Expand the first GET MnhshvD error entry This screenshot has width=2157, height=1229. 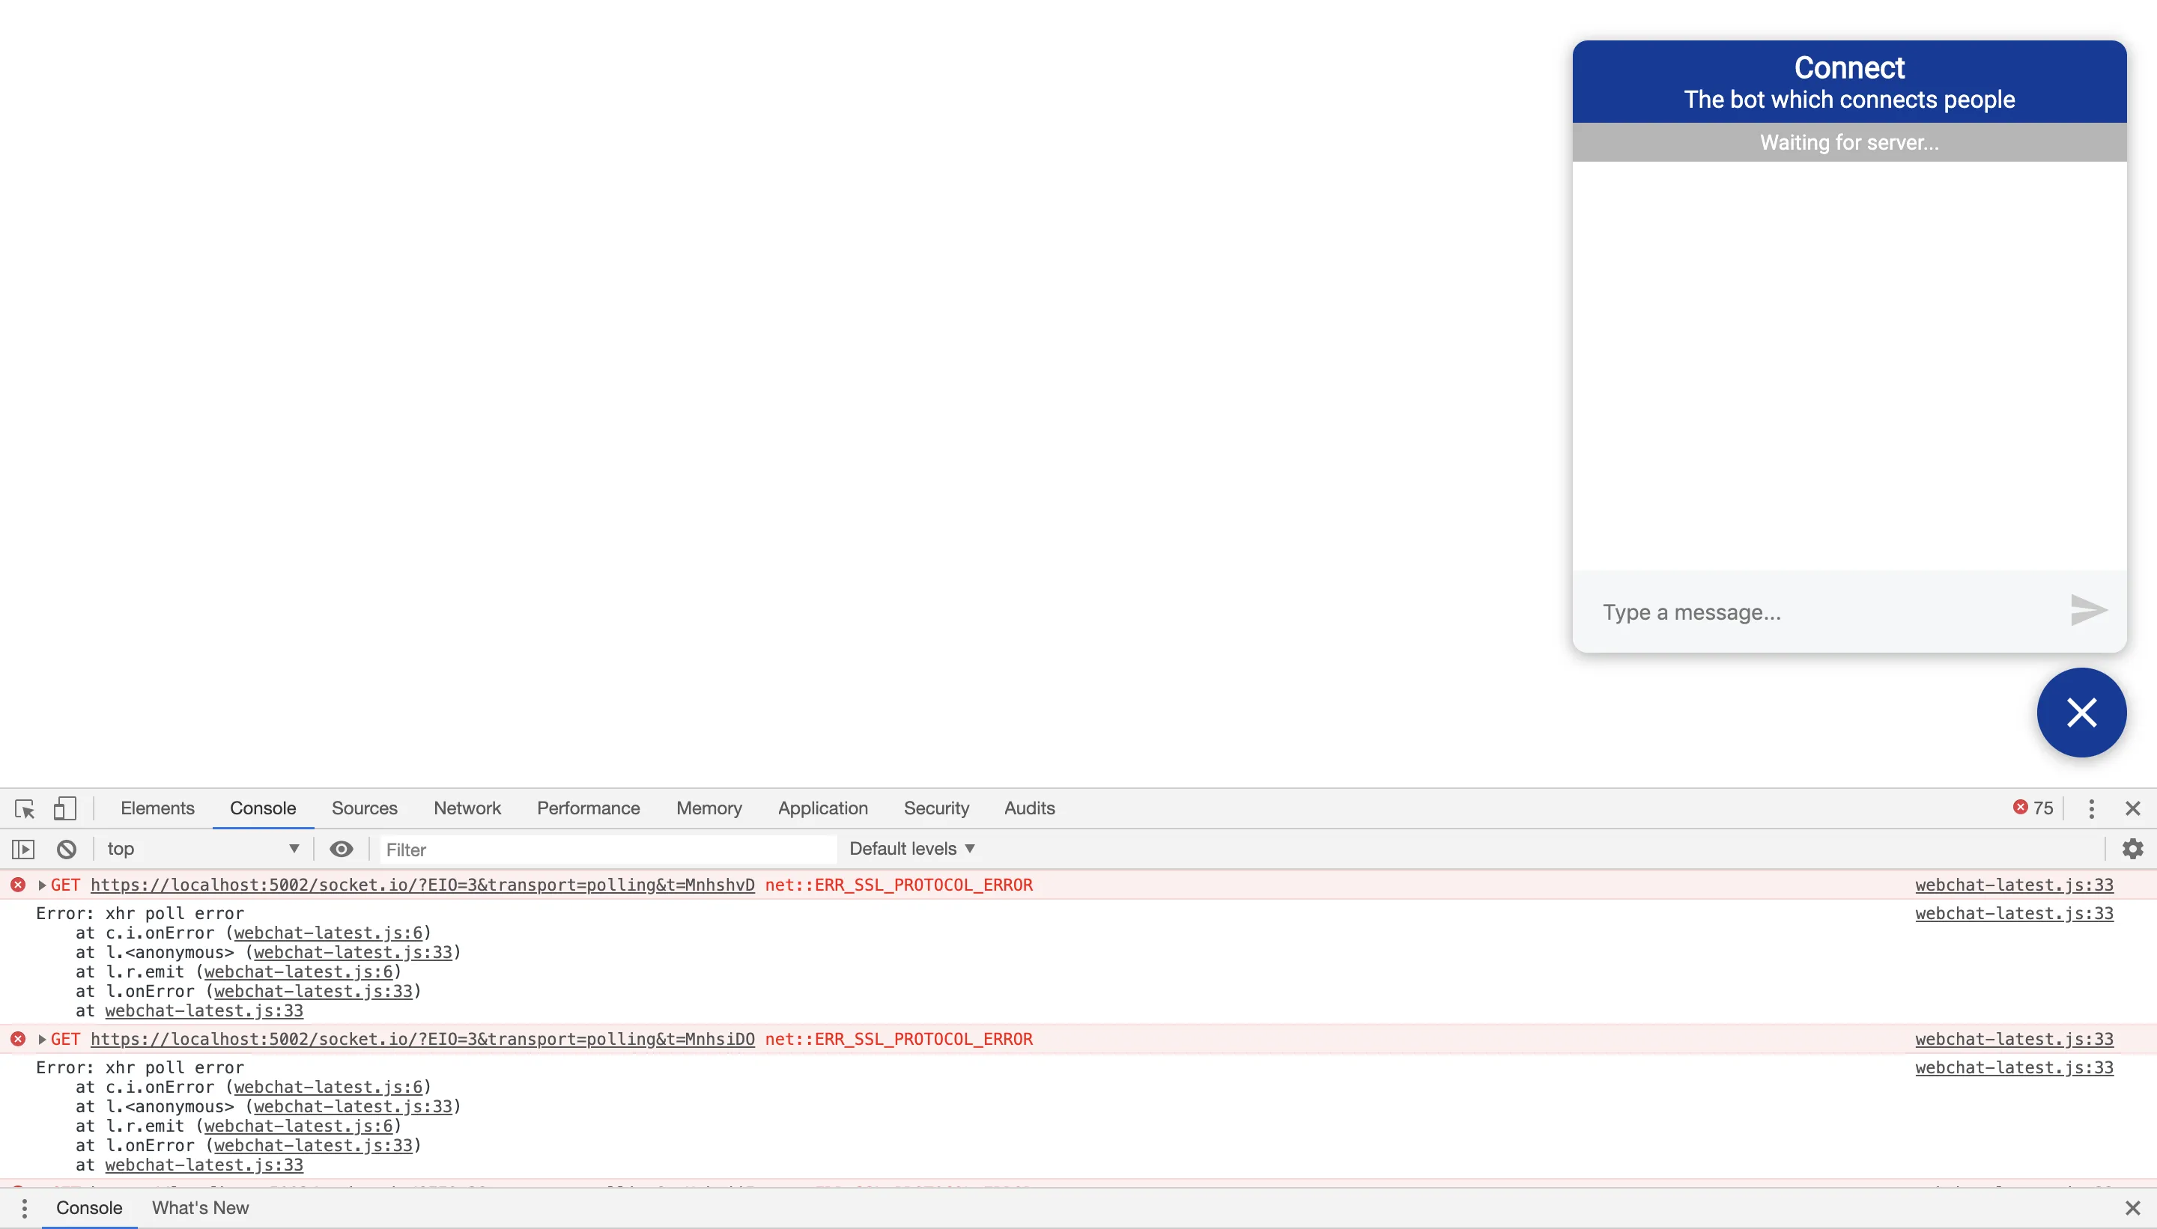(41, 885)
